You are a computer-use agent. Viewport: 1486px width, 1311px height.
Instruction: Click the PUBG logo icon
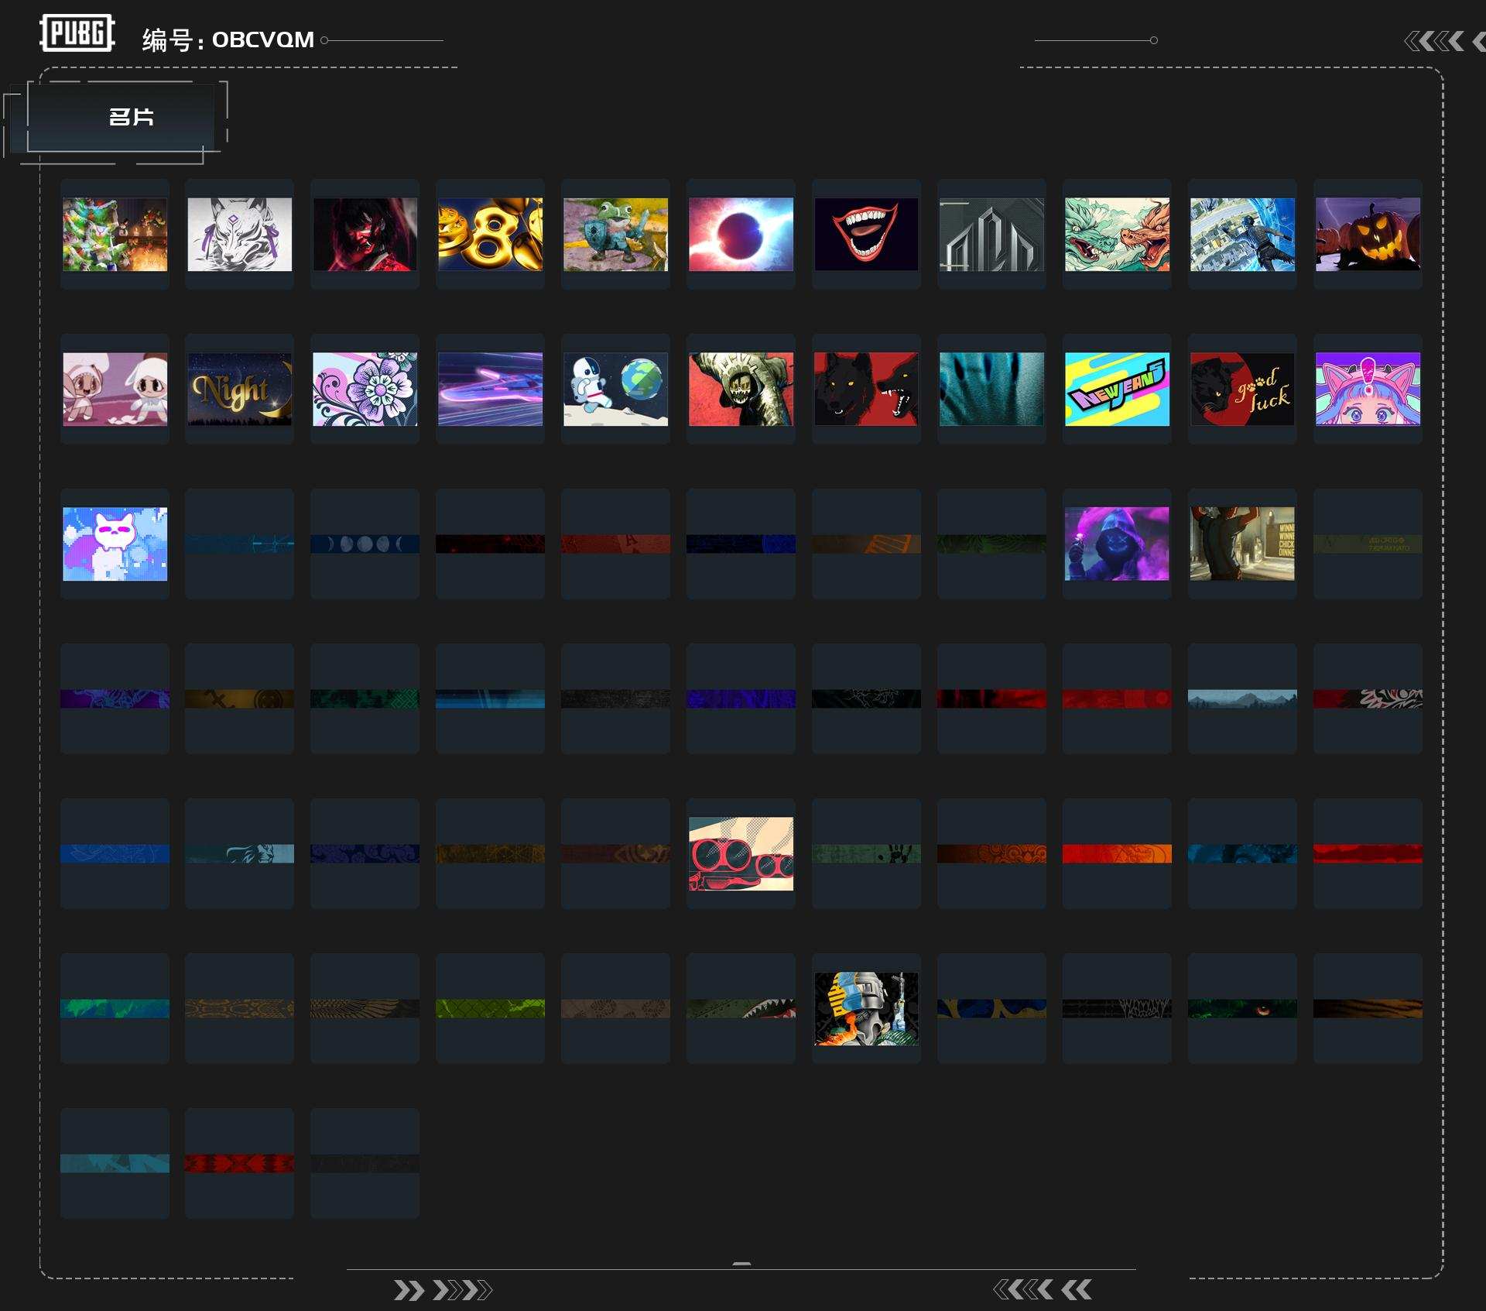point(77,33)
